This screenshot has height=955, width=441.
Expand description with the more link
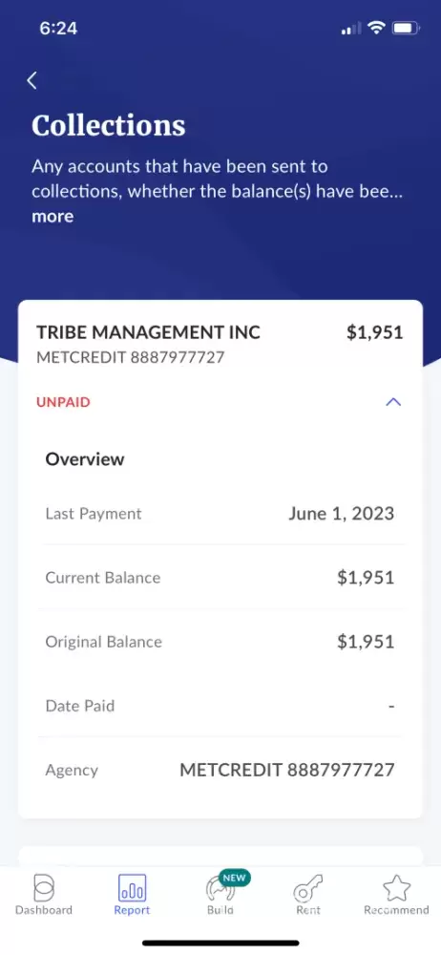pyautogui.click(x=52, y=217)
